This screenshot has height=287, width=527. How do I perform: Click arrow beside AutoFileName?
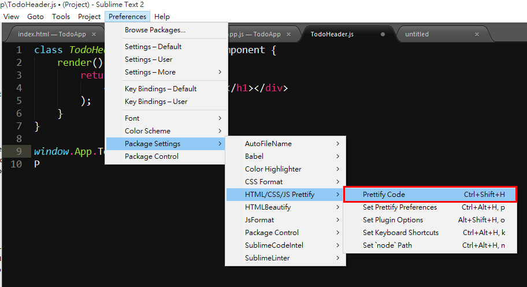pos(338,144)
